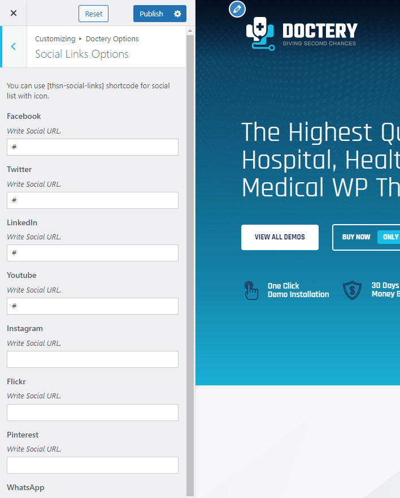Image resolution: width=400 pixels, height=498 pixels.
Task: Click the customizer panel vertical scrollbar
Action: [190, 255]
